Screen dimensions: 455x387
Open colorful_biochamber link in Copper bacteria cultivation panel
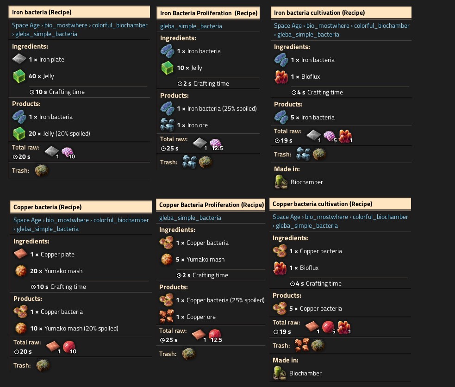pos(380,217)
